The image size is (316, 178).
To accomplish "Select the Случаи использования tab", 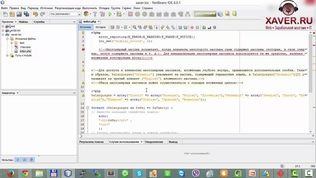I will 124,142.
